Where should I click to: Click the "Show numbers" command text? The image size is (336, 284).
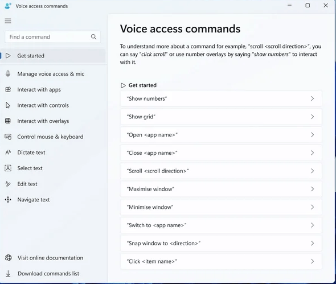[147, 98]
